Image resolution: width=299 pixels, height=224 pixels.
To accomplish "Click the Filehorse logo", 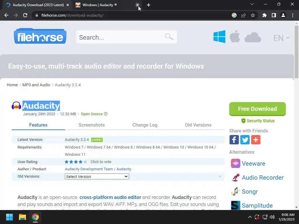I will (x=40, y=36).
